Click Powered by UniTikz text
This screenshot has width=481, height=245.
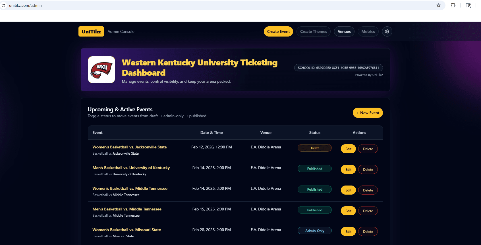click(x=369, y=75)
